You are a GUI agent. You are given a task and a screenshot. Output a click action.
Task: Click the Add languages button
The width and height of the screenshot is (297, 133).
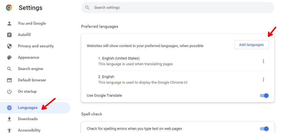pyautogui.click(x=251, y=45)
